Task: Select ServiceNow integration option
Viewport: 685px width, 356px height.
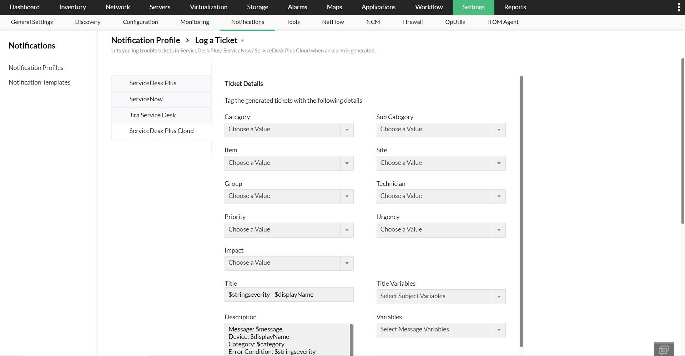Action: click(x=146, y=99)
